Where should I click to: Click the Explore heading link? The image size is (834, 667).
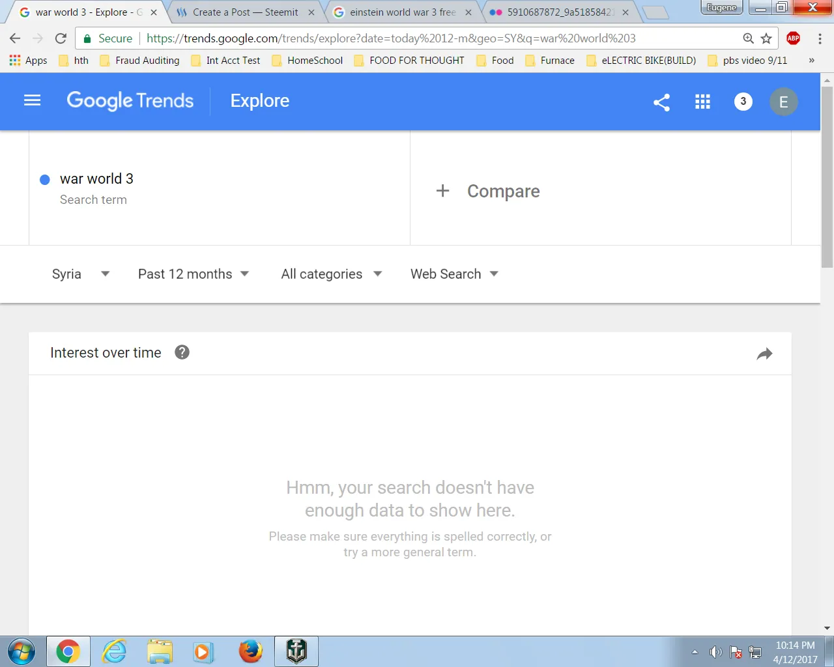click(x=260, y=101)
